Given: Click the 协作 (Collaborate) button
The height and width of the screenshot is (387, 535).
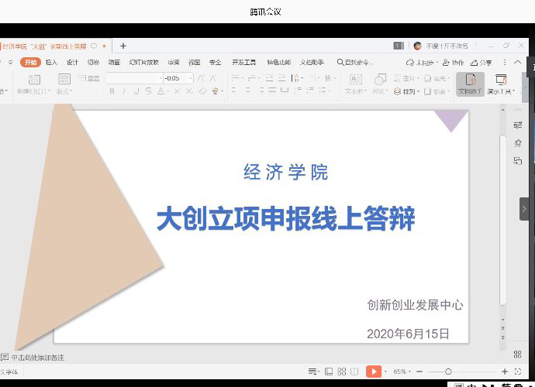Looking at the screenshot, I should 454,62.
